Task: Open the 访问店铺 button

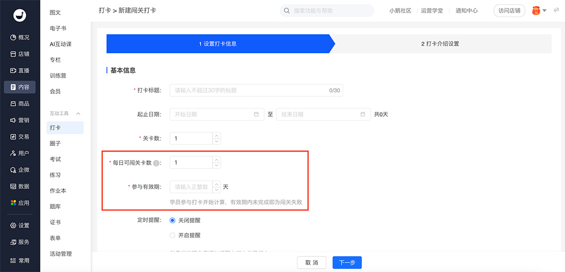Action: click(x=509, y=11)
